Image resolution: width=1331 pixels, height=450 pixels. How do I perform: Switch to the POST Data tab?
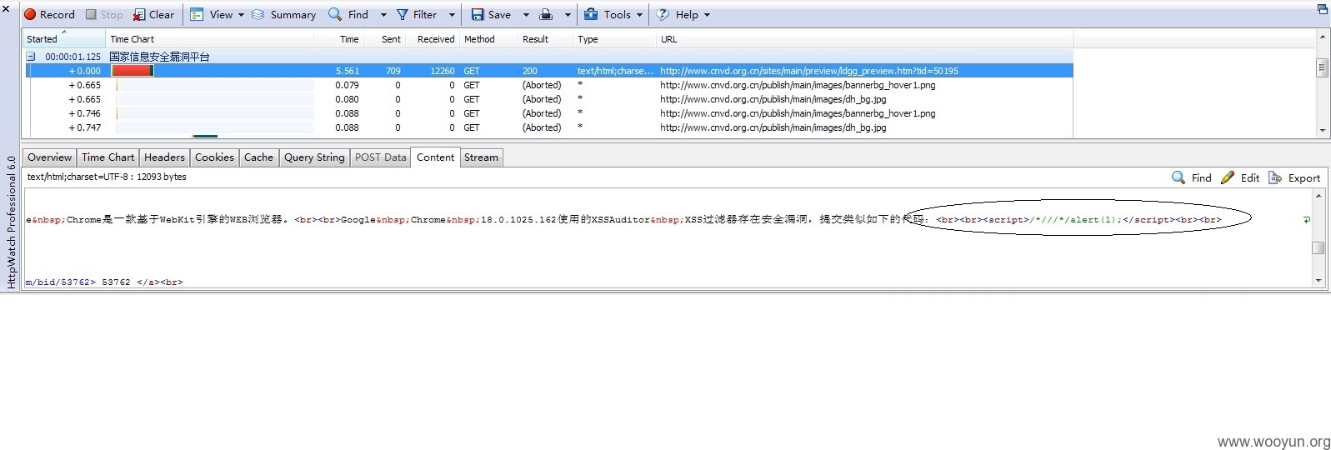point(381,157)
